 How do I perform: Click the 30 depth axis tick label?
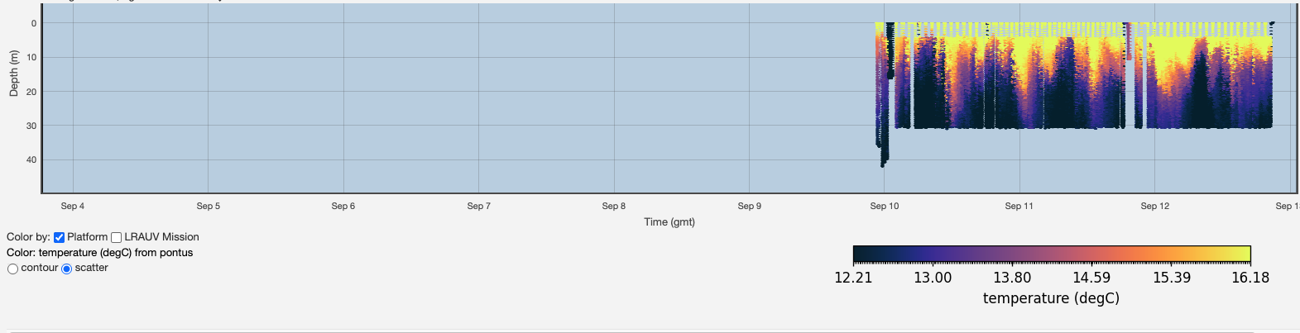click(31, 126)
